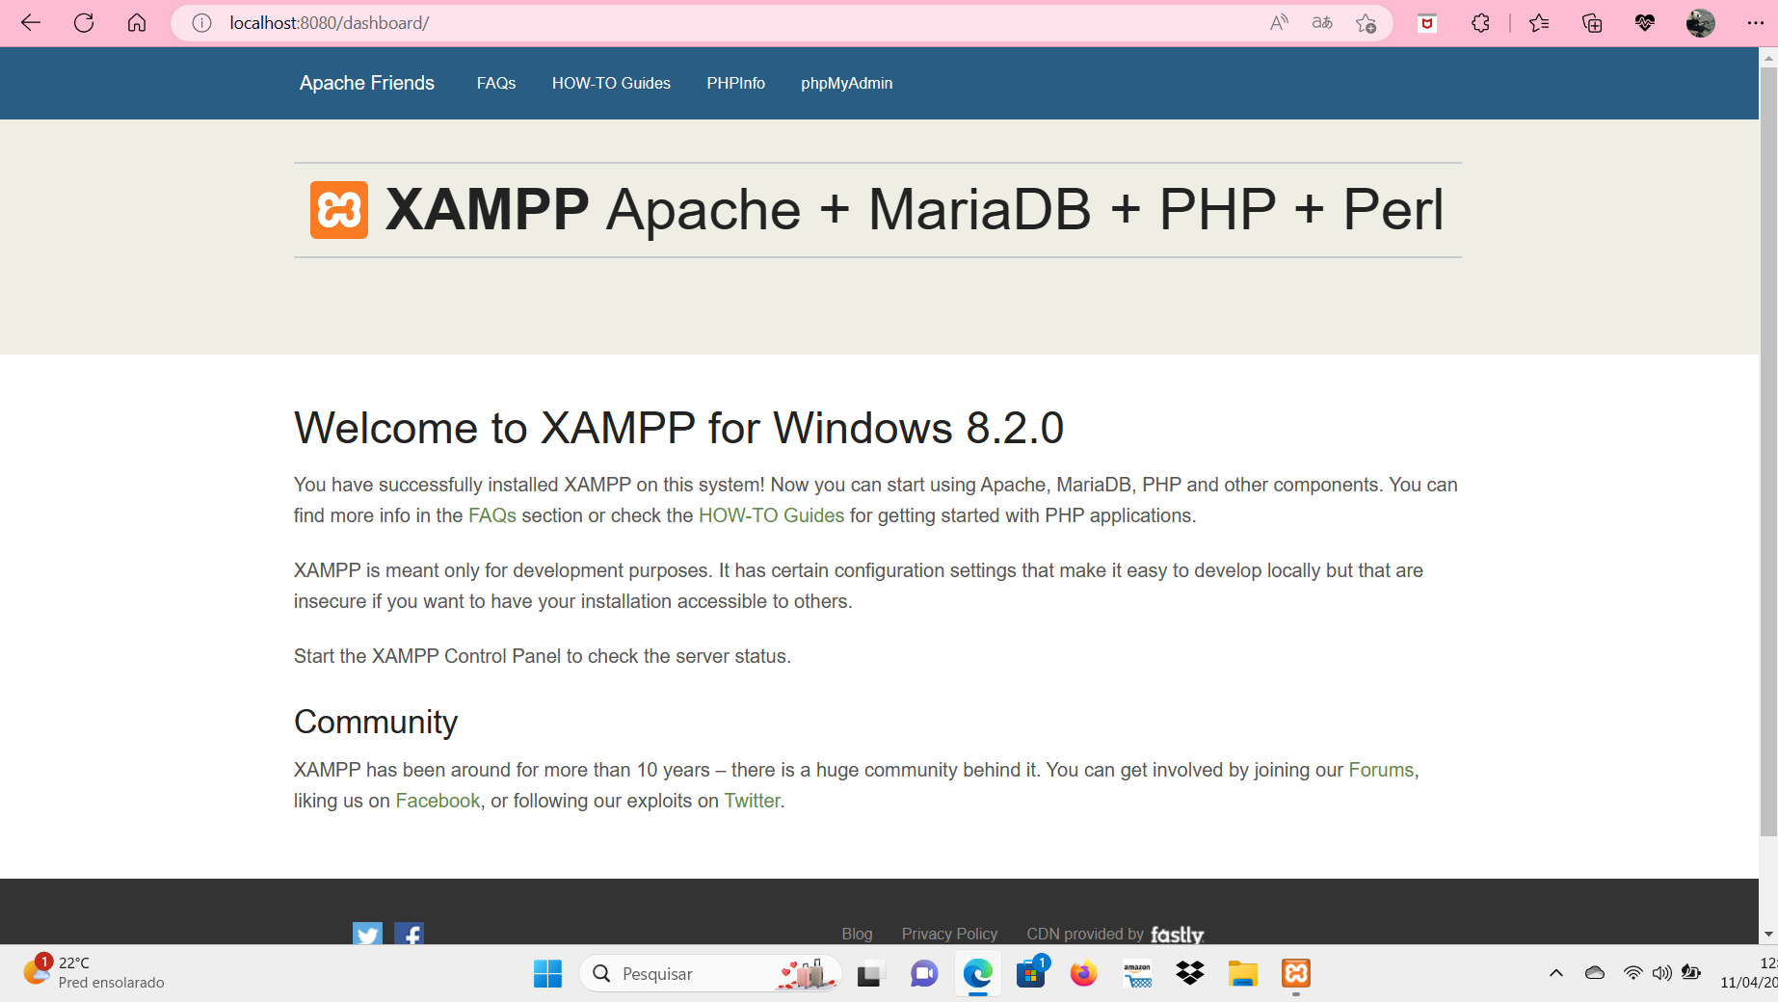This screenshot has width=1778, height=1002.
Task: Open Wi-Fi network tray icon
Action: pyautogui.click(x=1632, y=973)
